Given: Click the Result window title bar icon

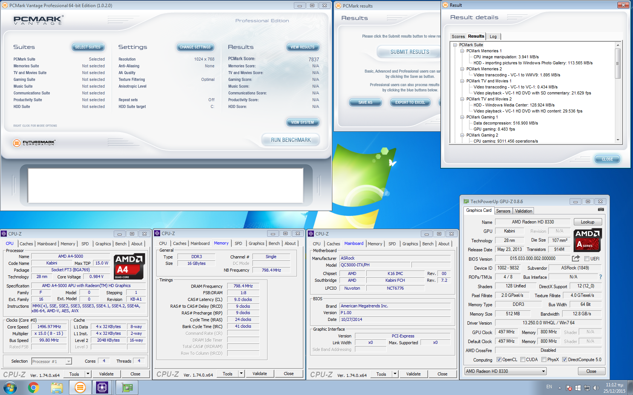Looking at the screenshot, I should [x=446, y=5].
